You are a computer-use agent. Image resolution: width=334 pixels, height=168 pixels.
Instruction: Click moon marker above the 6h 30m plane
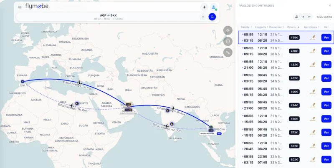172,124
